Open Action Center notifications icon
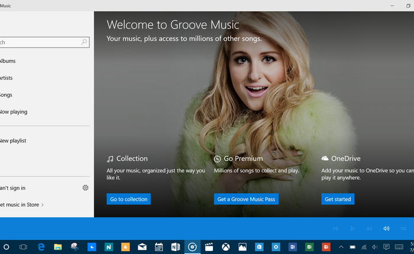 coord(386,247)
